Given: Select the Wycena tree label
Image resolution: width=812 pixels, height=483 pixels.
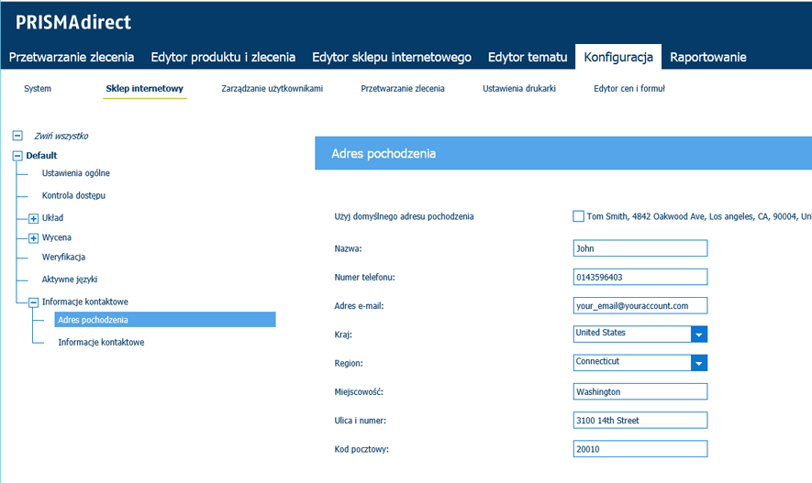Looking at the screenshot, I should pyautogui.click(x=57, y=237).
